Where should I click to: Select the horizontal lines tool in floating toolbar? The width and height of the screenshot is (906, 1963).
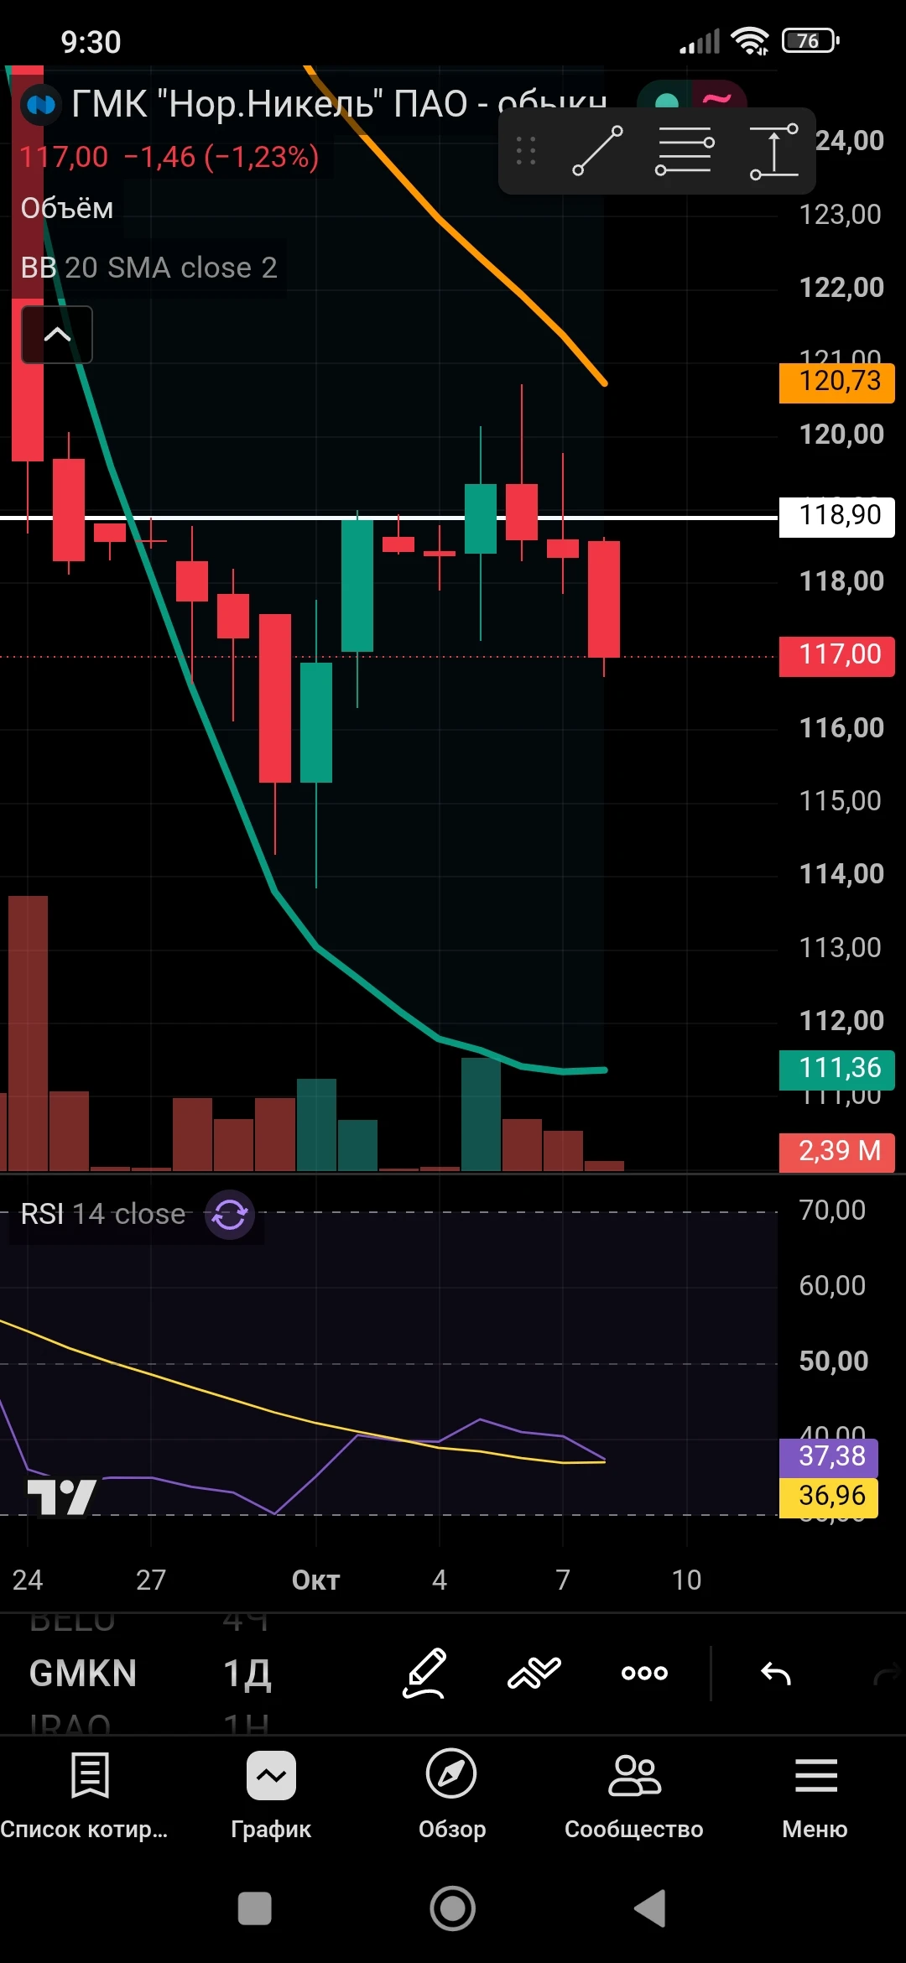tap(685, 151)
